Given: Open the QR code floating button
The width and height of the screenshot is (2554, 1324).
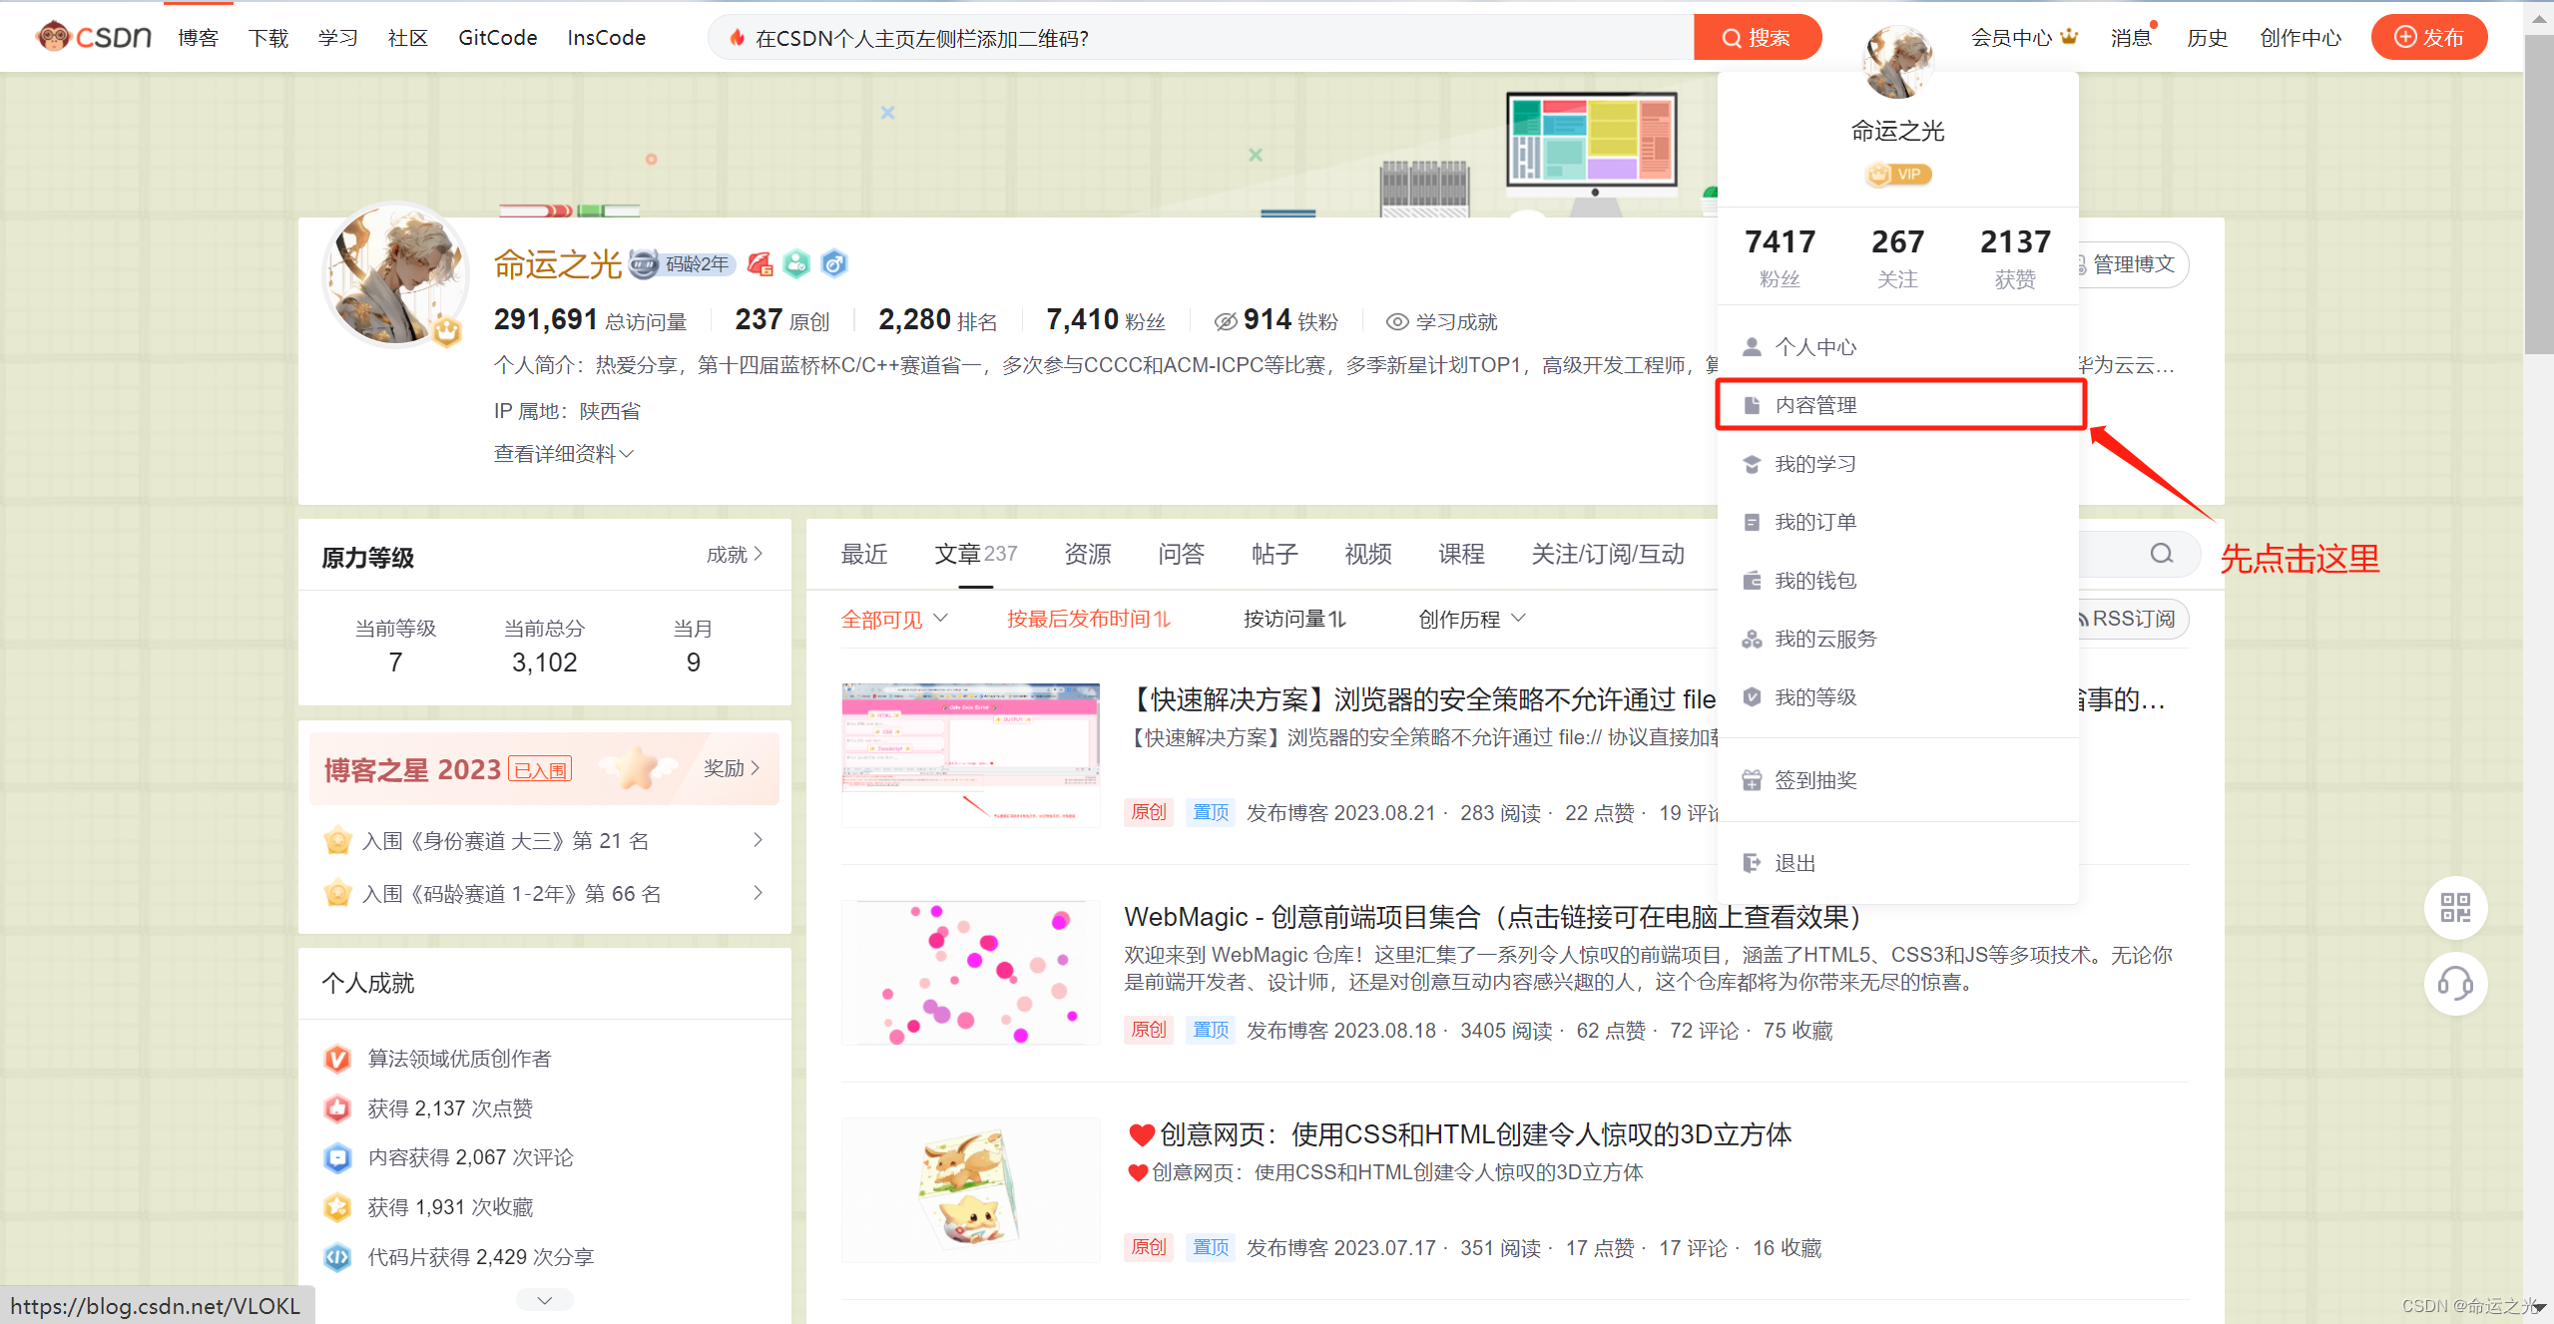Looking at the screenshot, I should pyautogui.click(x=2455, y=908).
